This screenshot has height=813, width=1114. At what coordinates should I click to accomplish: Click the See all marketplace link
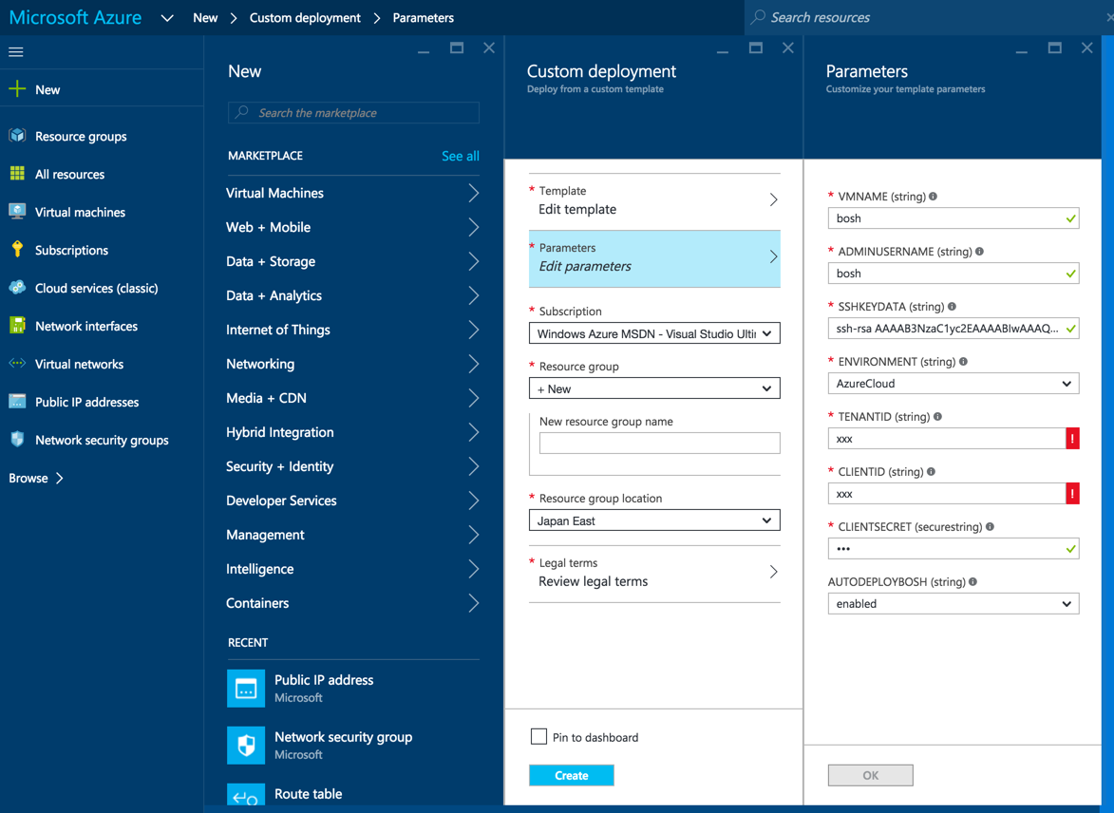461,156
